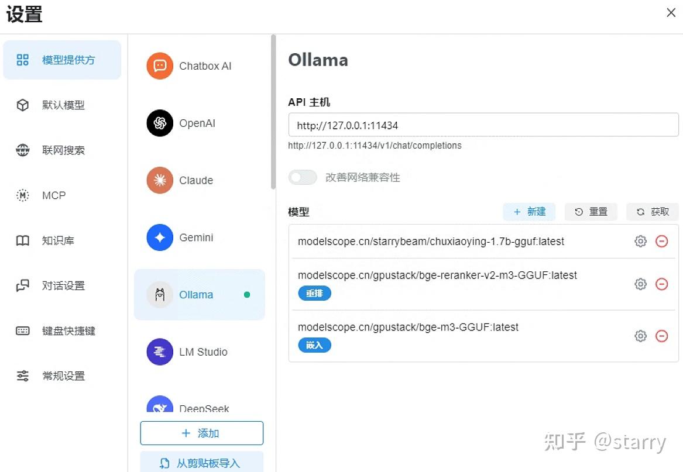Select the Ollama provider

200,295
